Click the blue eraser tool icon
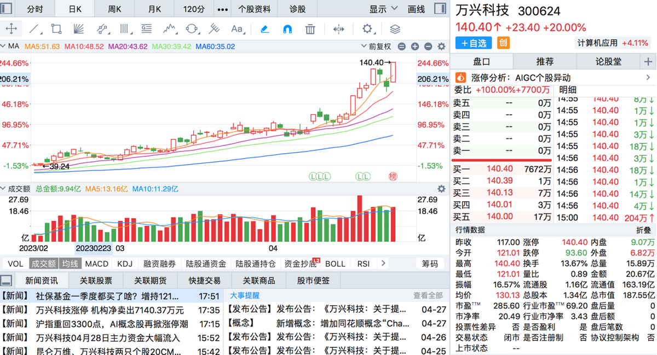Screen dimensions: 657x355 tap(264, 29)
